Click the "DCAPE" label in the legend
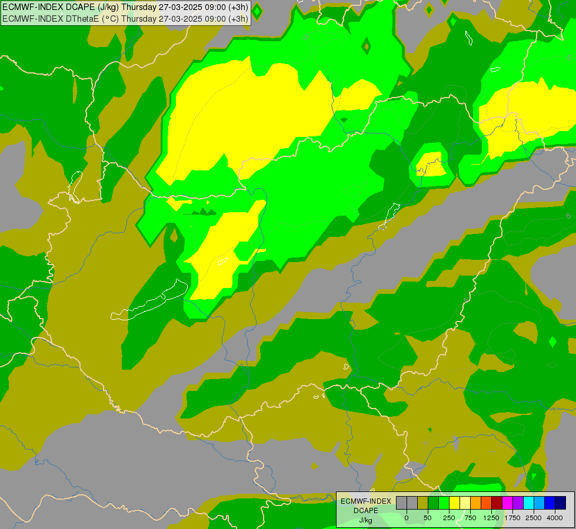Screen dimensions: 576x529 [366, 511]
